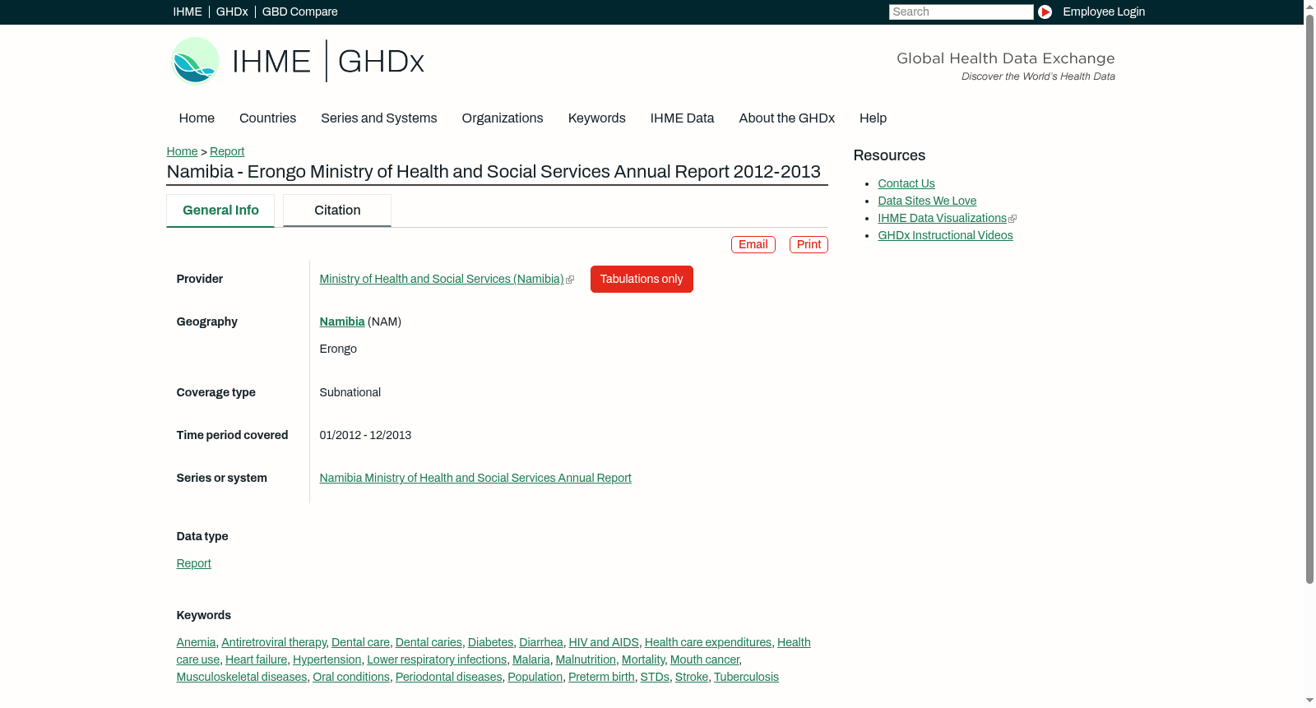Click the Diabetes keyword

pyautogui.click(x=490, y=643)
